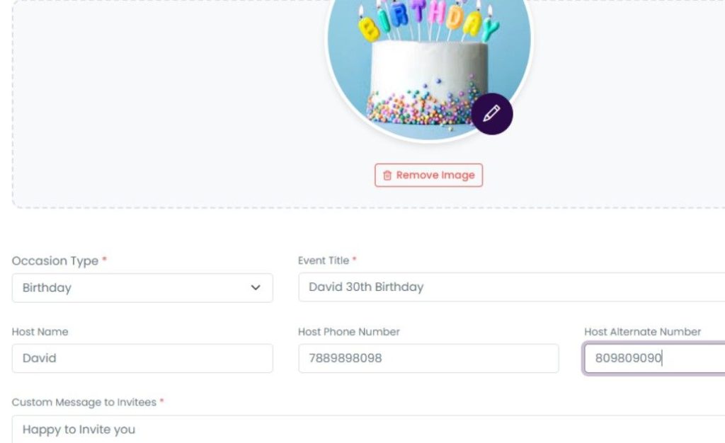Image resolution: width=725 pixels, height=443 pixels.
Task: Click the trash icon beside Remove Image
Action: pos(387,176)
